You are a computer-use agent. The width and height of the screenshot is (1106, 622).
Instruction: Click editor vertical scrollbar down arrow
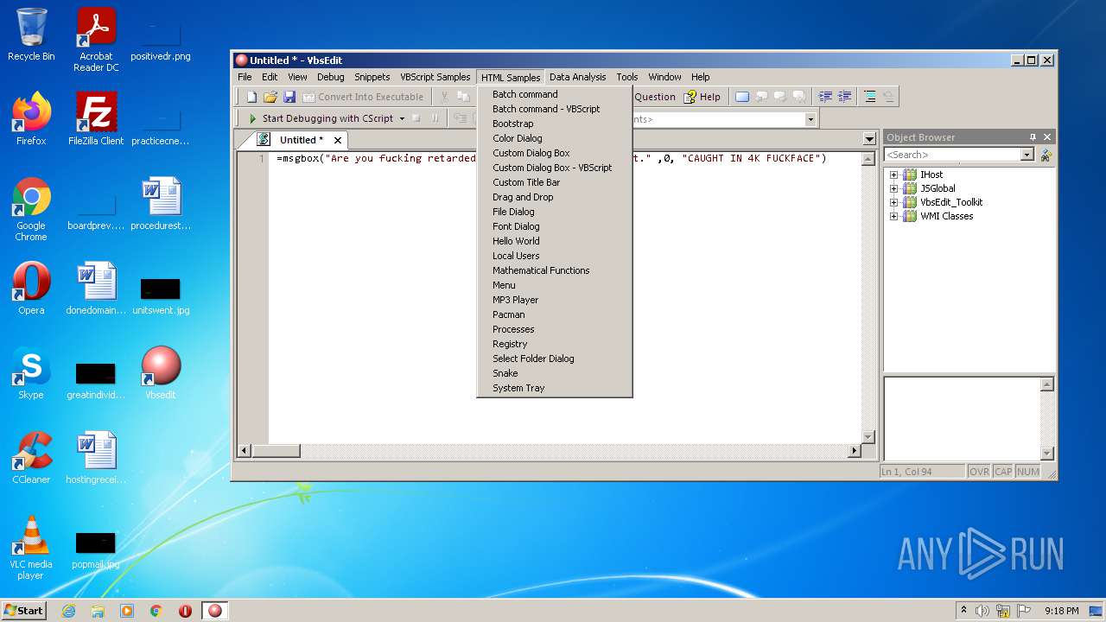click(868, 437)
